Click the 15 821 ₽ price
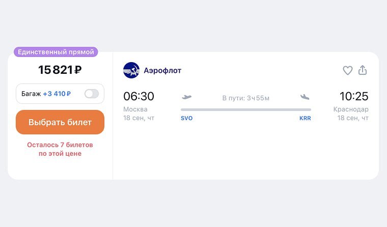The image size is (387, 227). [60, 70]
